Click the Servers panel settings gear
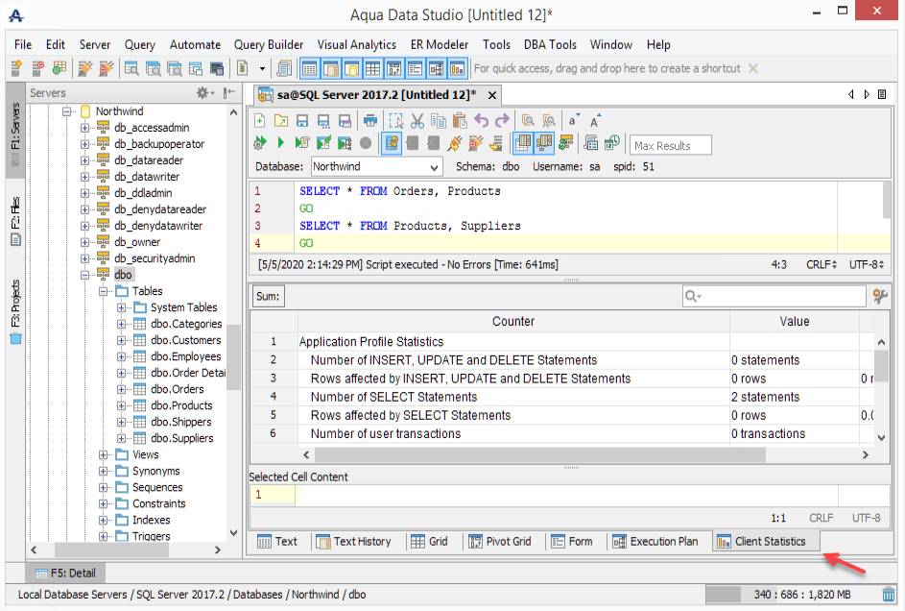The image size is (905, 611). pos(203,92)
